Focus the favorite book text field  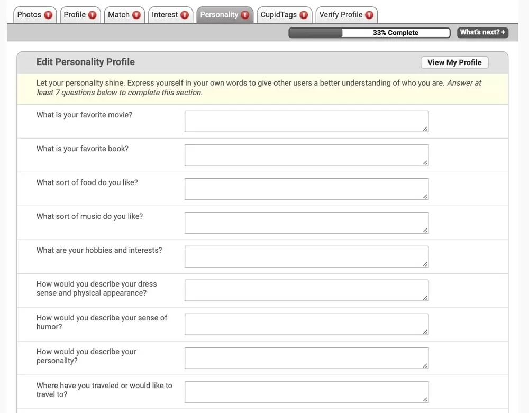(x=306, y=155)
